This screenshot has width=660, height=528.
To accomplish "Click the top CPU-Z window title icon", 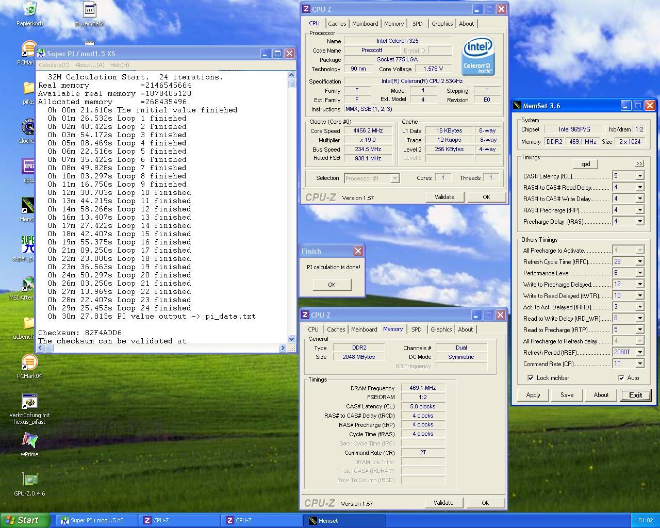I will 306,9.
